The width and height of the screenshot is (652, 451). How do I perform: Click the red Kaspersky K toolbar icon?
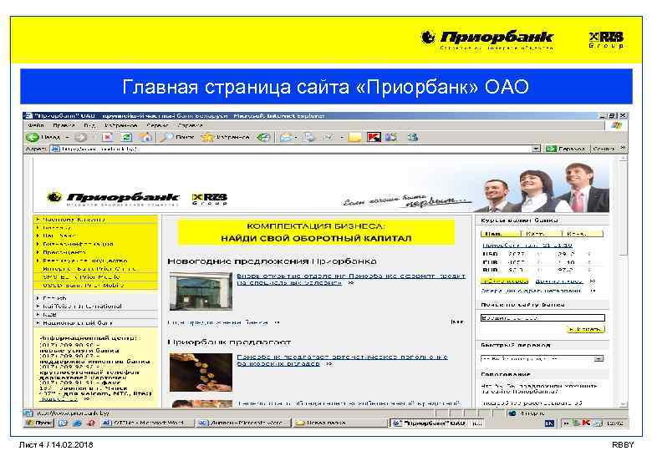click(x=374, y=137)
